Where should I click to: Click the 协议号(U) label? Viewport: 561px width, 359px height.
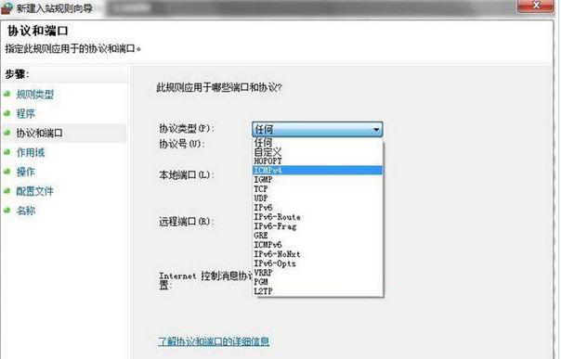coord(182,144)
